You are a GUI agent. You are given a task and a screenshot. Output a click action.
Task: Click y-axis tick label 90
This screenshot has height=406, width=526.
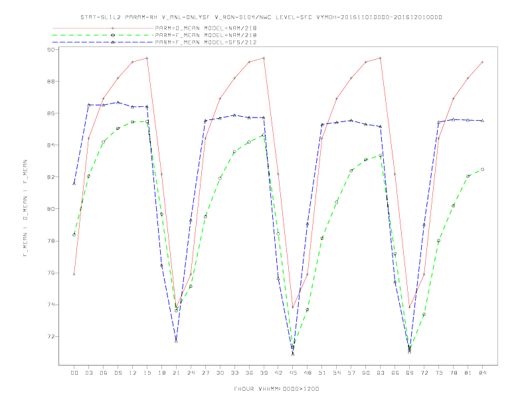[x=51, y=50]
